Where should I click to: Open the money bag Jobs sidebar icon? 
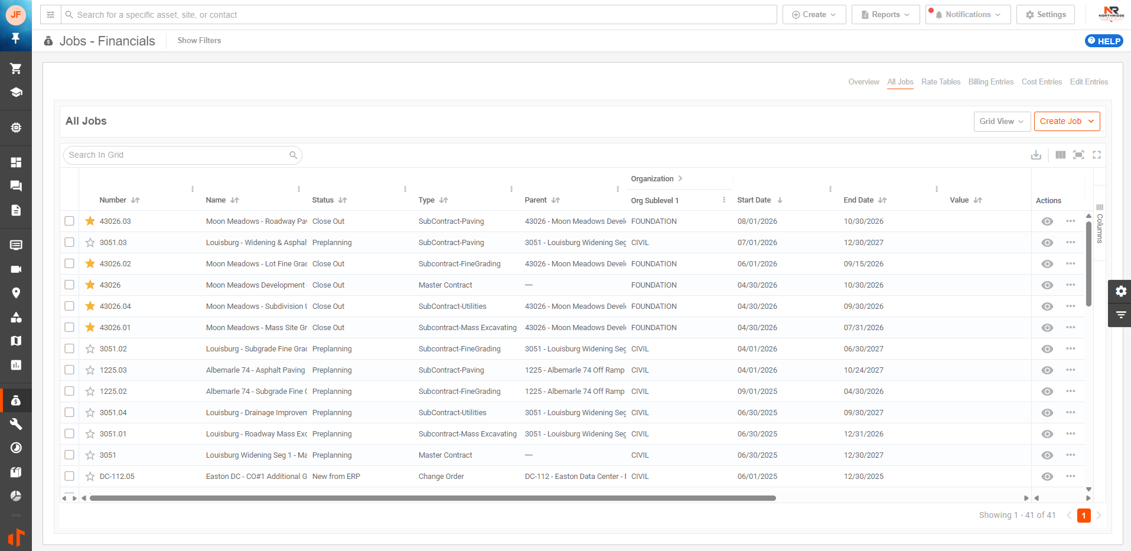point(16,400)
